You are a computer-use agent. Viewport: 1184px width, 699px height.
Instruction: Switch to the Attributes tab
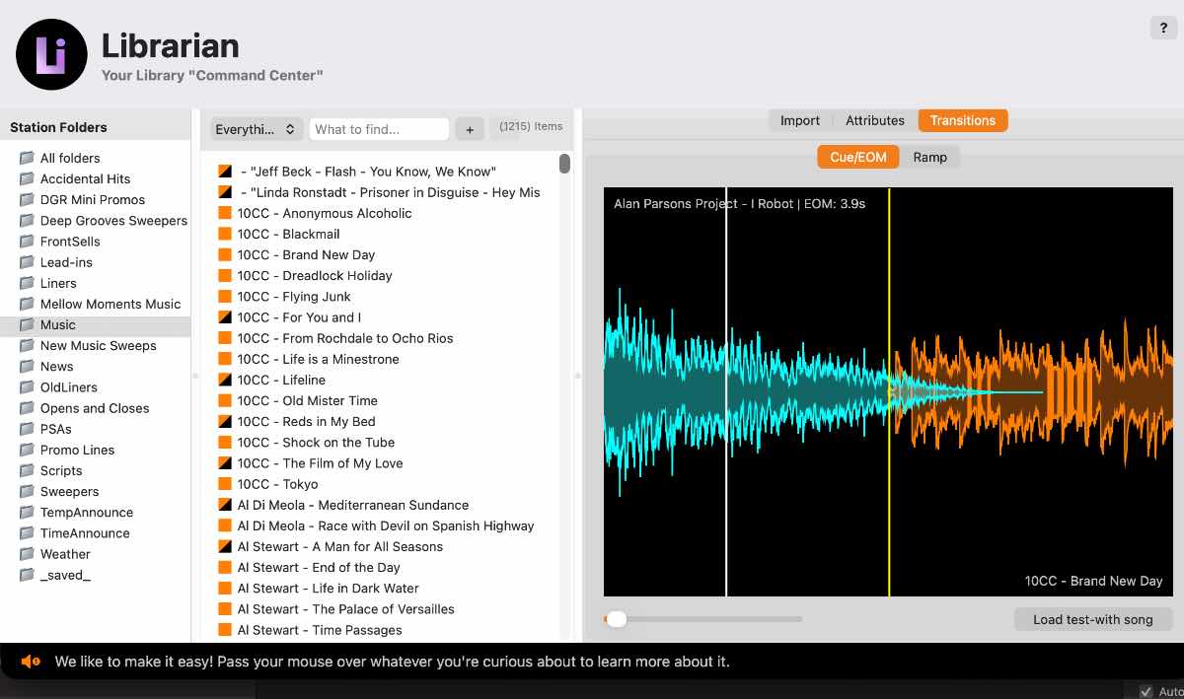point(875,120)
